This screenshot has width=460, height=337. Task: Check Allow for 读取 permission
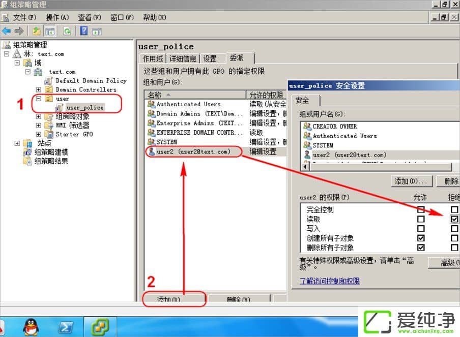pyautogui.click(x=421, y=219)
